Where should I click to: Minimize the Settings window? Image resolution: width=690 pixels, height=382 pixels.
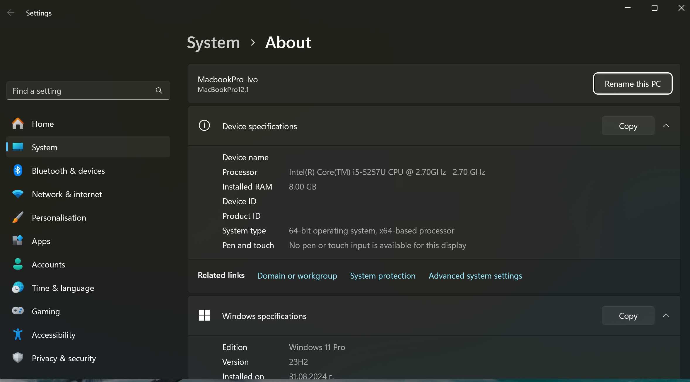click(628, 8)
